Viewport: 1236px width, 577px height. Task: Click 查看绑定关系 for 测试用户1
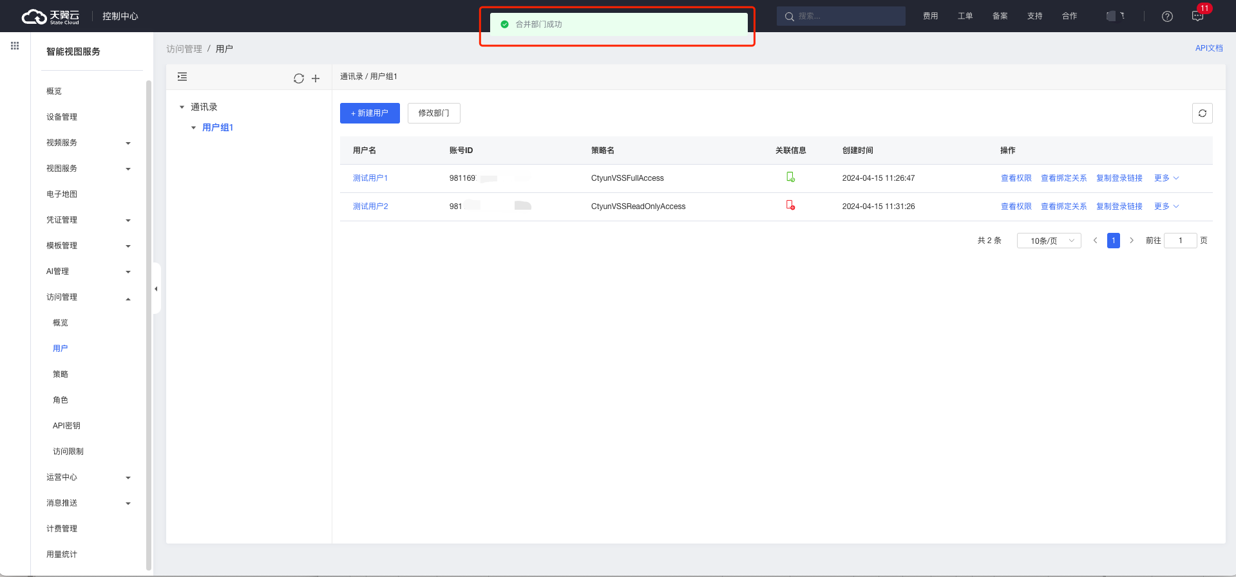pos(1064,178)
